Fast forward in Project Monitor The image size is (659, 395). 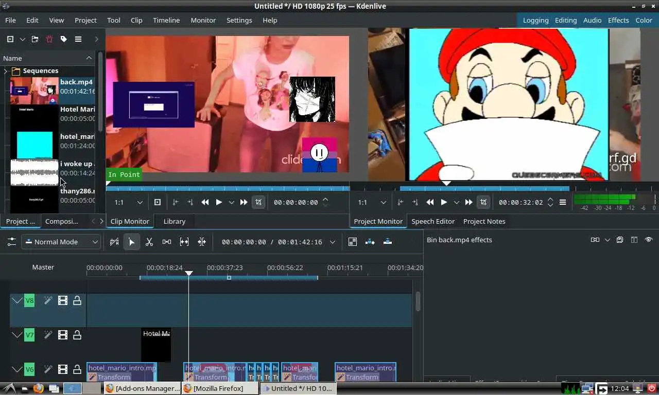click(469, 202)
